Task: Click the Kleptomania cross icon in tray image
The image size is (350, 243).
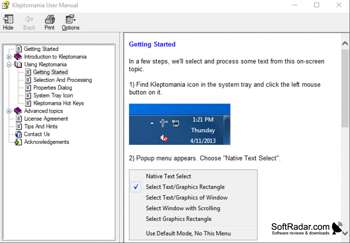Action: [x=164, y=123]
